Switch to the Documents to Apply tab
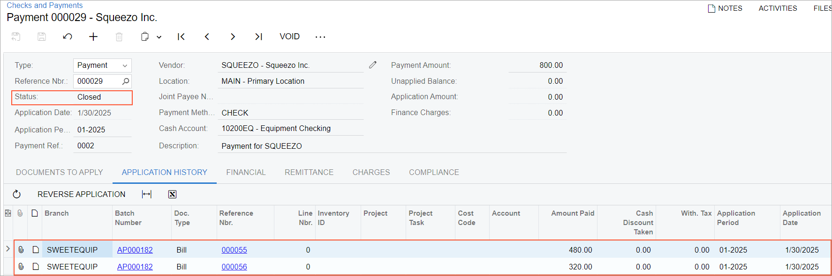 tap(60, 172)
